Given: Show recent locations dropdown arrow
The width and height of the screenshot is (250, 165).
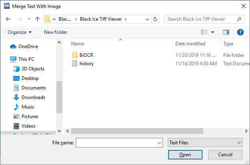Looking at the screenshot, I should [x=29, y=19].
